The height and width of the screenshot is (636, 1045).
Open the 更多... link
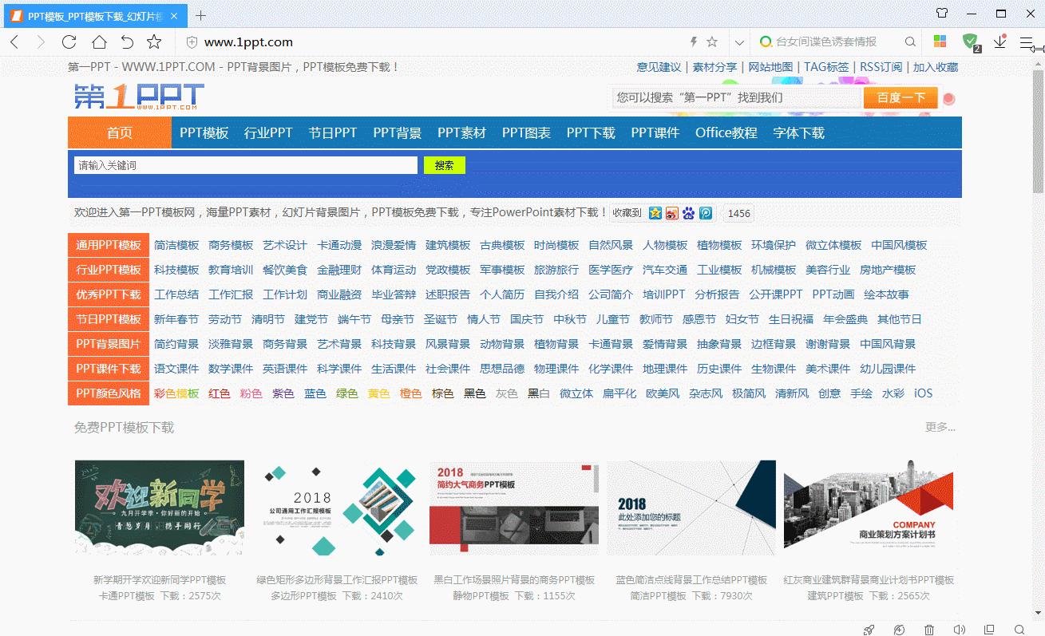pyautogui.click(x=940, y=427)
